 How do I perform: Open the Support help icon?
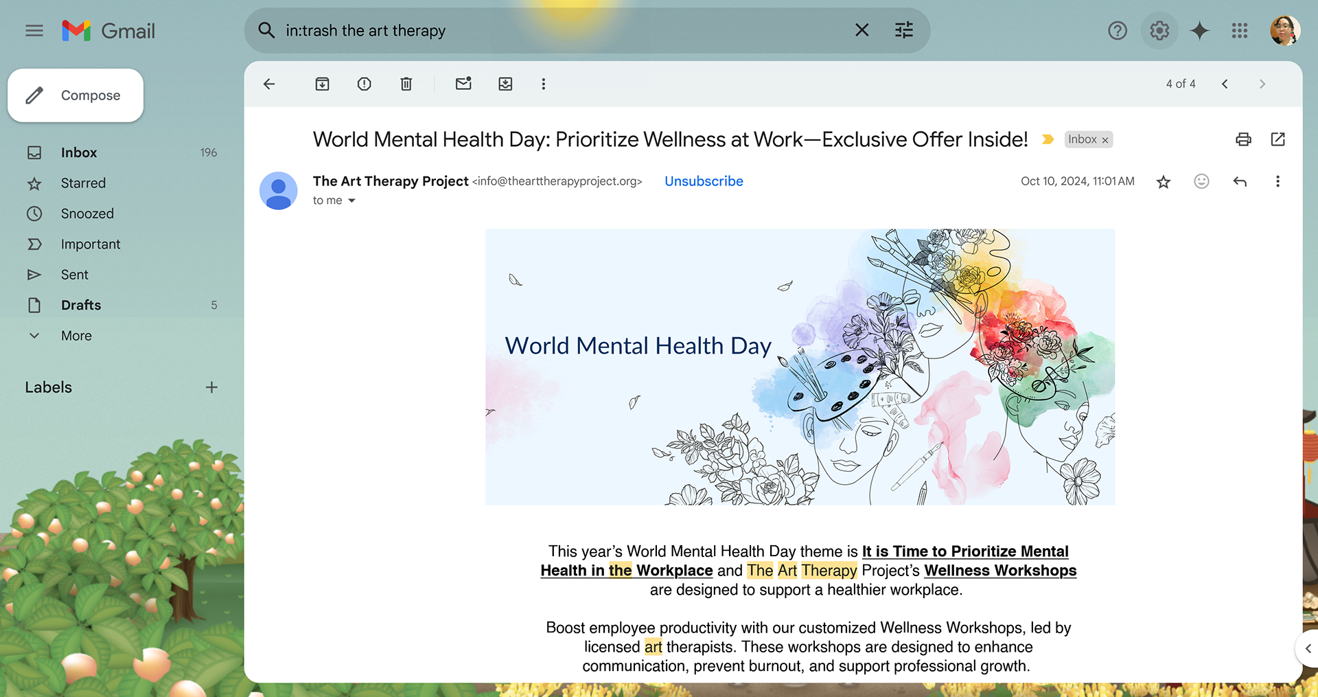tap(1118, 31)
